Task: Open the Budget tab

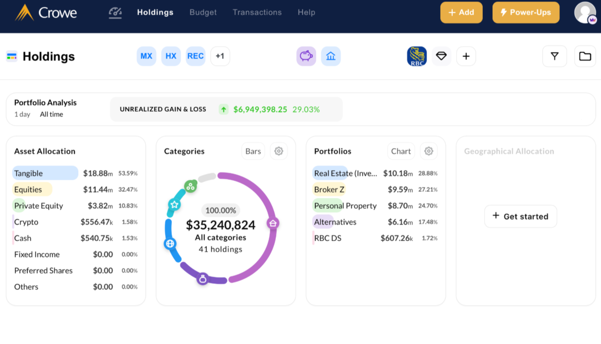Action: pyautogui.click(x=203, y=12)
